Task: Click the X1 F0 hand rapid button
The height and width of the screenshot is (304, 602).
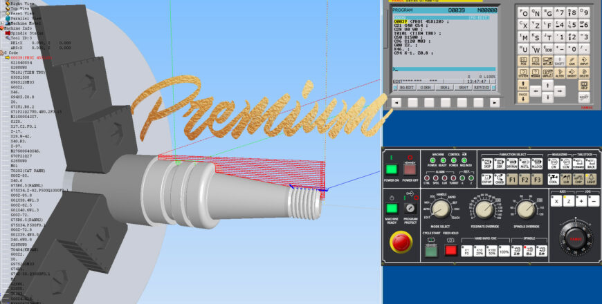Action: 466,251
